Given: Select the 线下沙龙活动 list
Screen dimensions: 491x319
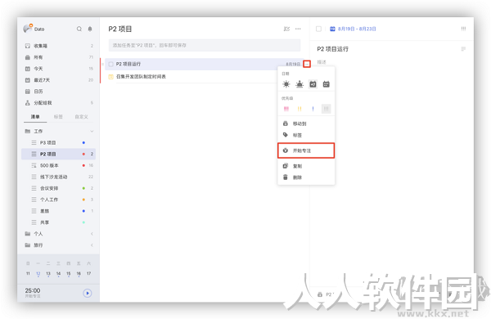Looking at the screenshot, I should tap(59, 177).
